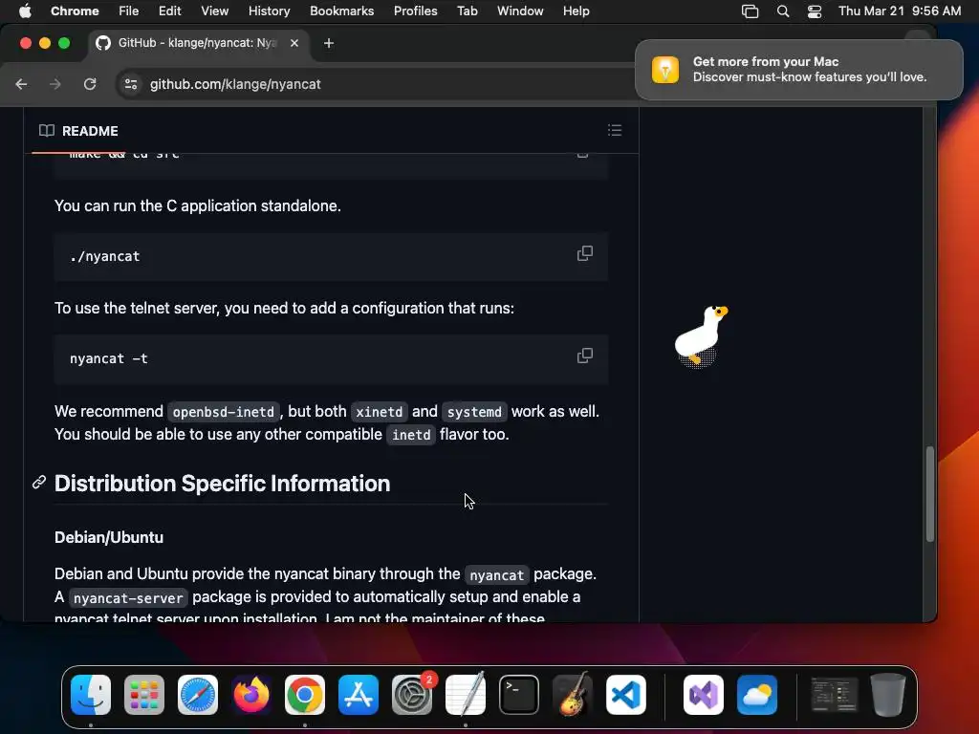Launch Safari from the Dock

click(x=198, y=695)
